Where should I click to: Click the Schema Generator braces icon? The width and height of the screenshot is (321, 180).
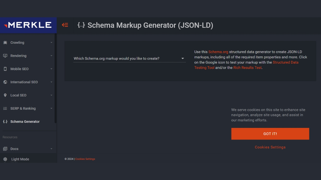(x=5, y=122)
